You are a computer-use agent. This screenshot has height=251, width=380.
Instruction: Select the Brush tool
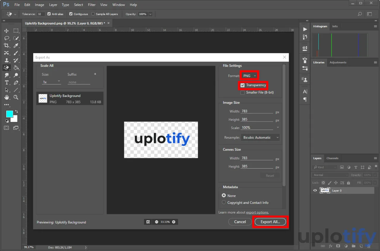click(16, 53)
